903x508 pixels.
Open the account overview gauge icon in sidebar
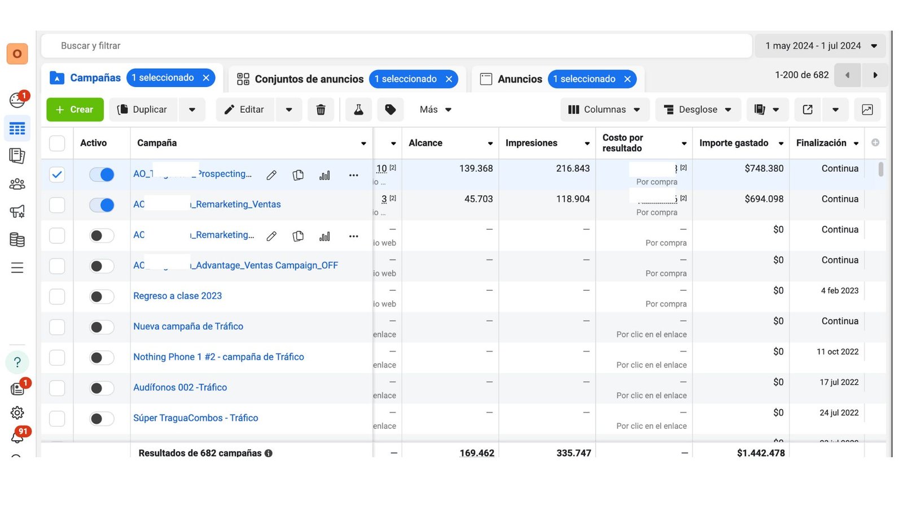17,100
